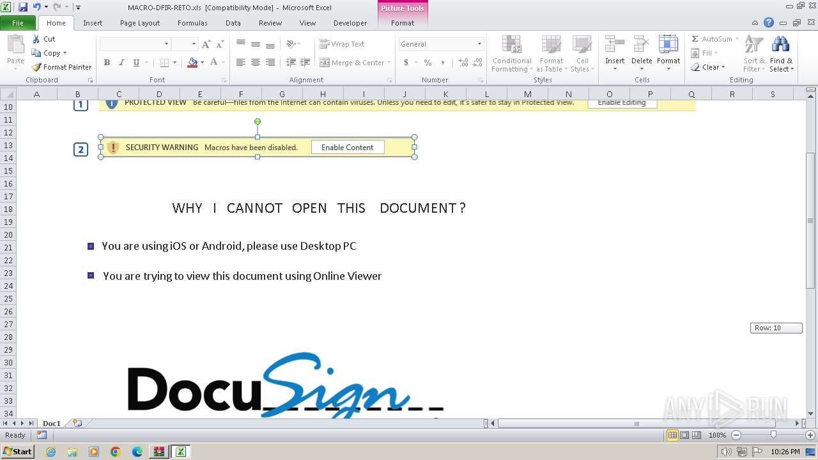Click the Decrease Decimal icon
The width and height of the screenshot is (818, 460).
pos(478,63)
